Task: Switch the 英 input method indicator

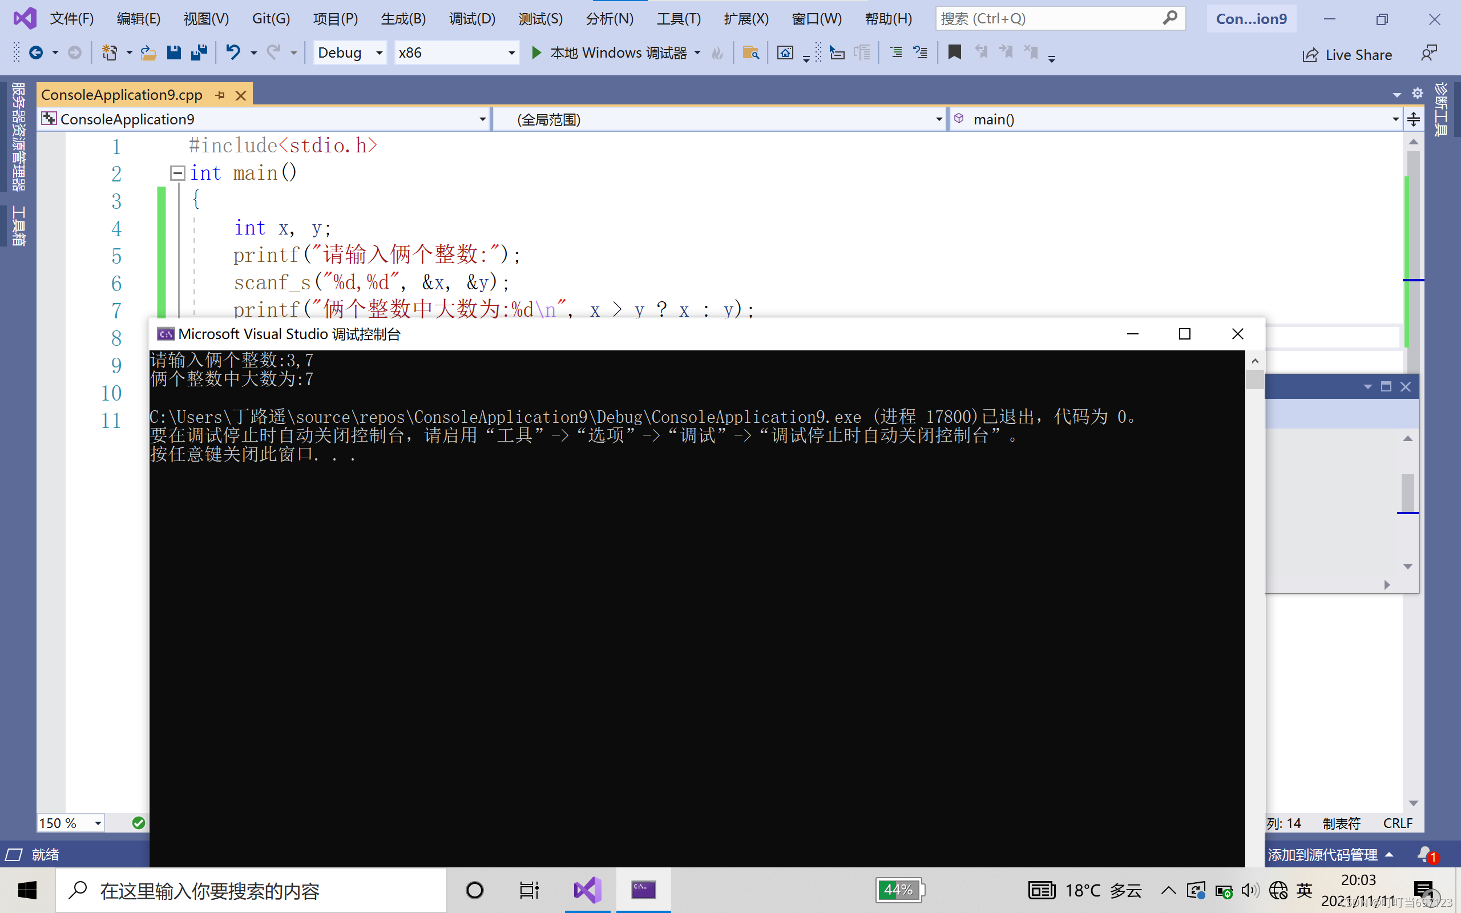Action: pos(1305,890)
